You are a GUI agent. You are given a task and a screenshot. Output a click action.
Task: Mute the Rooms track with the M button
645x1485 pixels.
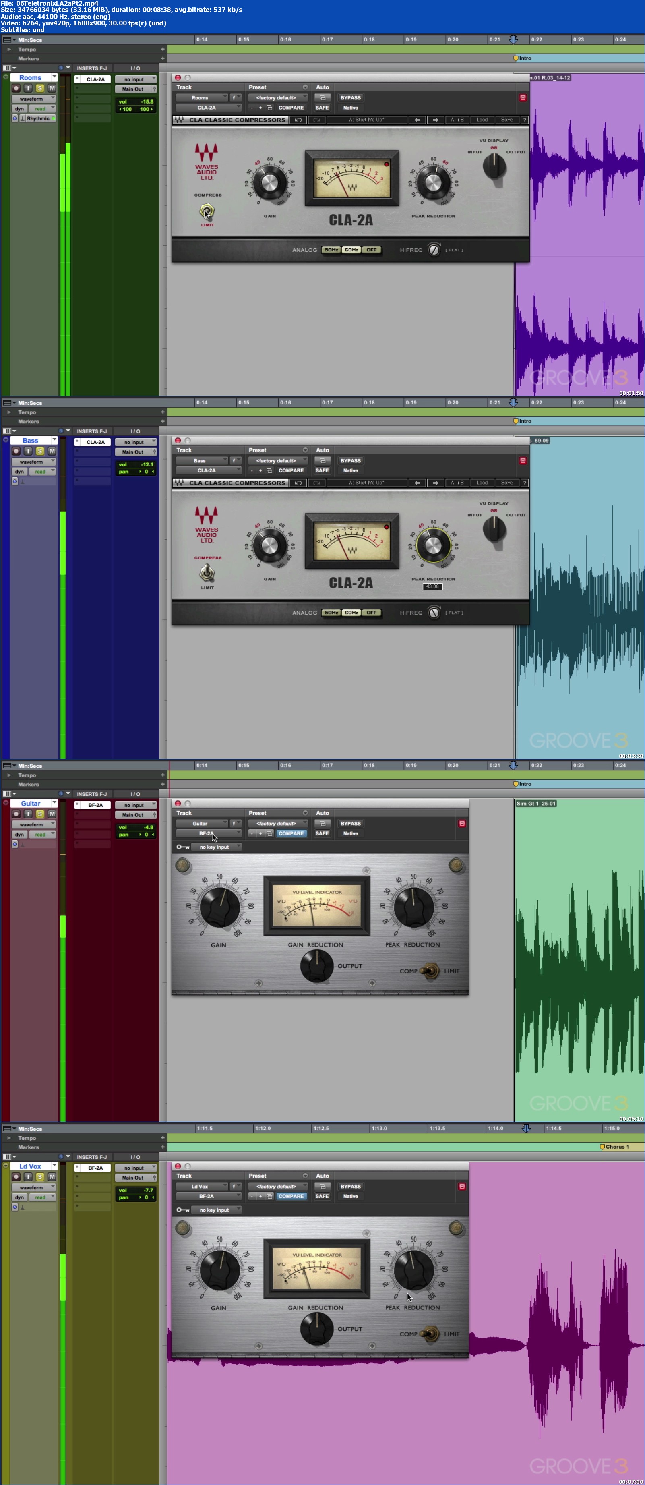52,88
